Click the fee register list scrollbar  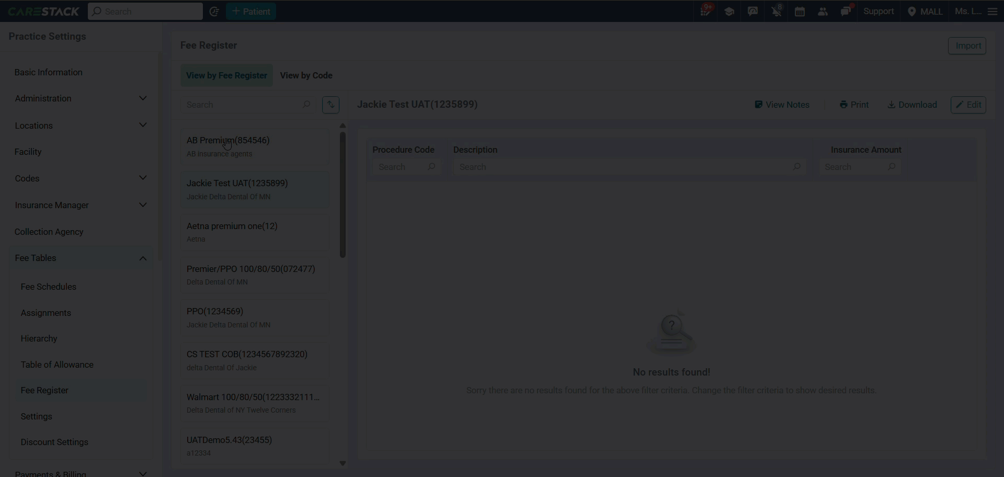click(x=343, y=195)
